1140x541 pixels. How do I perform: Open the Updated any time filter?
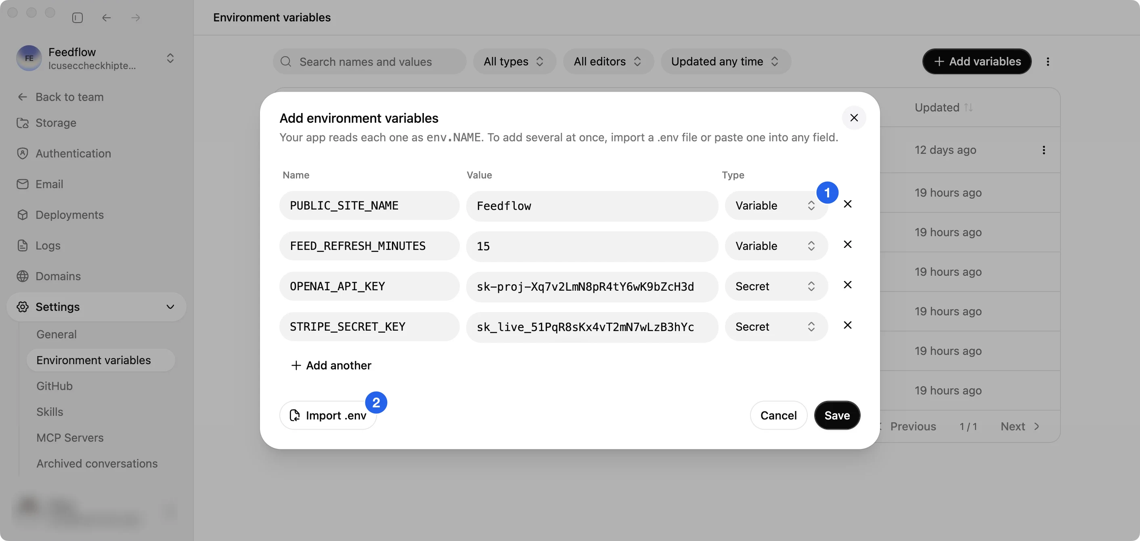tap(725, 61)
